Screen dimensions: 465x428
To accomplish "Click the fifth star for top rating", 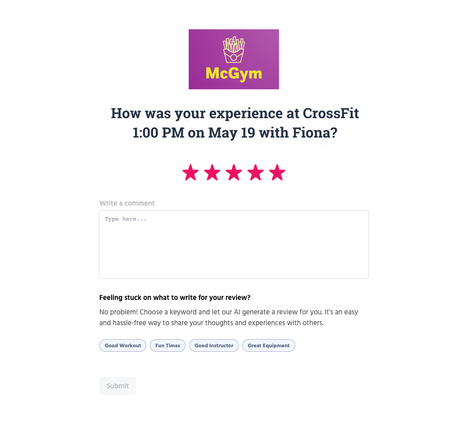I will click(277, 172).
